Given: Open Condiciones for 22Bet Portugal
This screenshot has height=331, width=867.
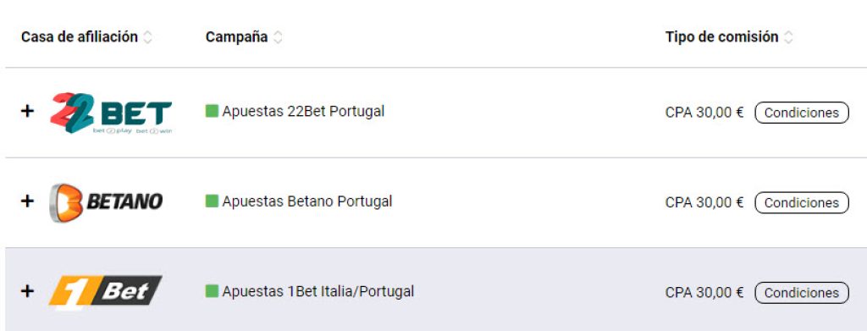Looking at the screenshot, I should point(802,113).
